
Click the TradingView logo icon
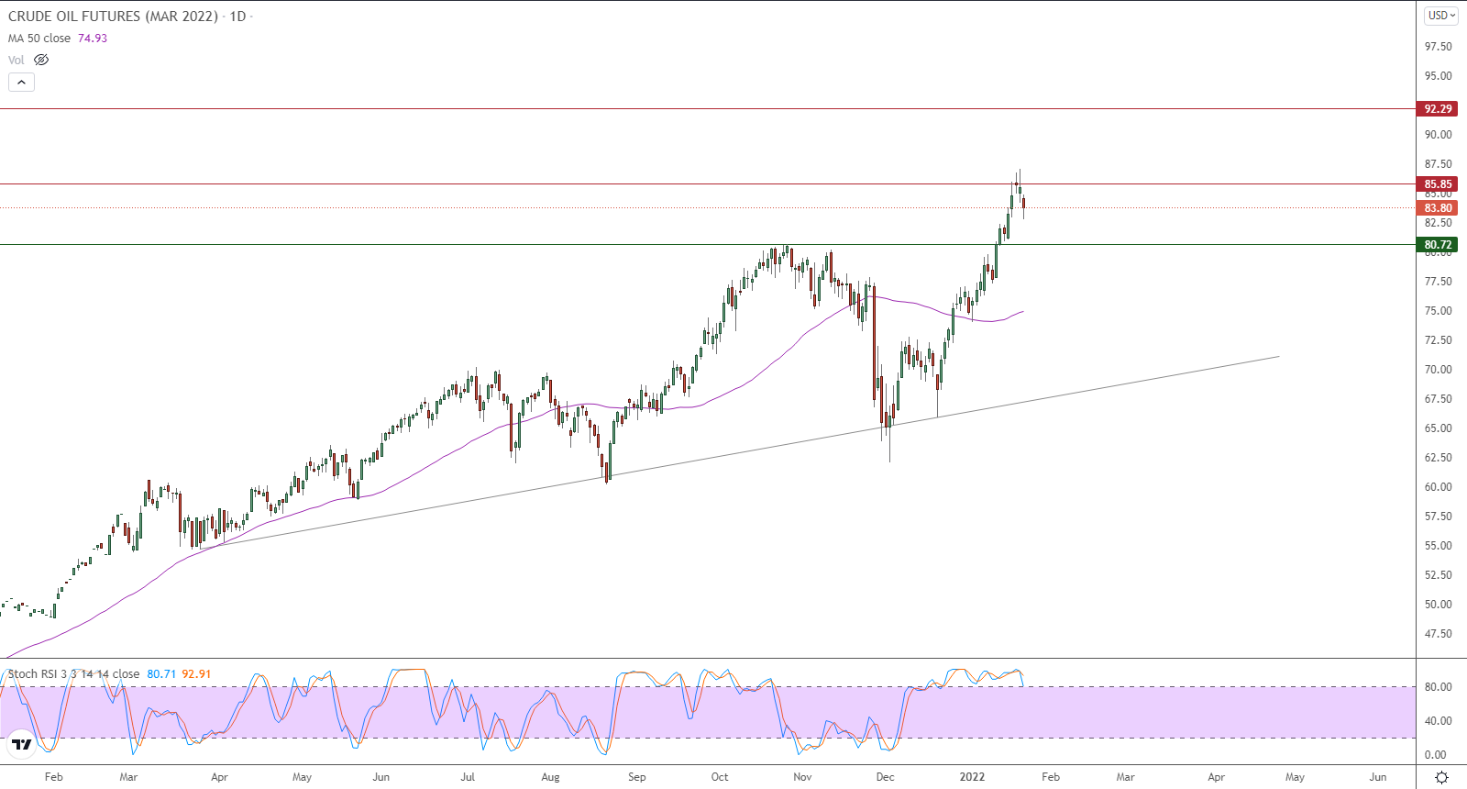22,744
